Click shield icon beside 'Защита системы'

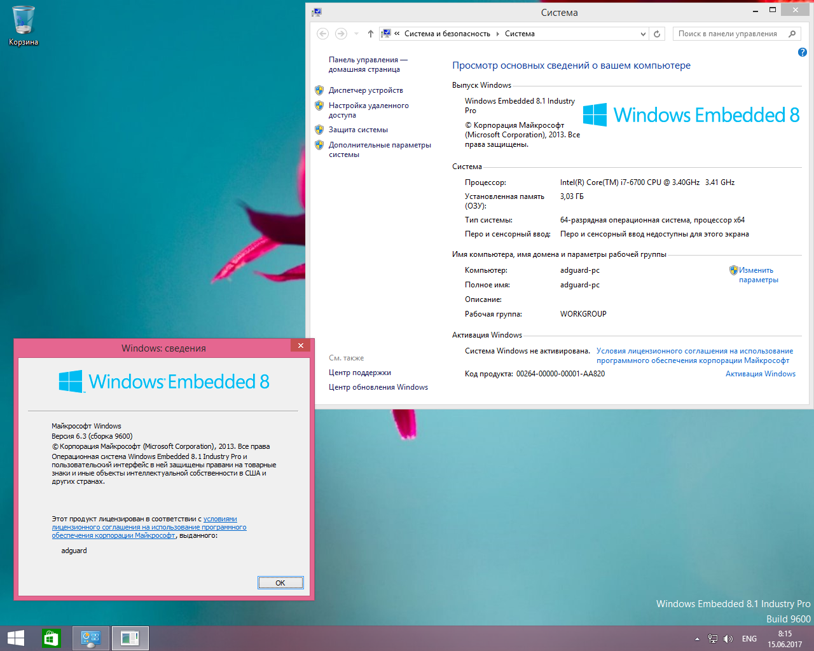click(x=319, y=130)
